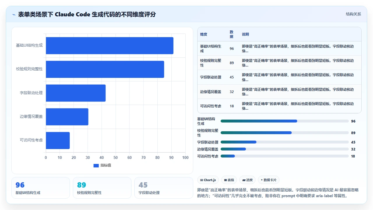This screenshot has width=373, height=210.
Task: Click the 校验规则完整性 progress bar
Action: coord(285,133)
